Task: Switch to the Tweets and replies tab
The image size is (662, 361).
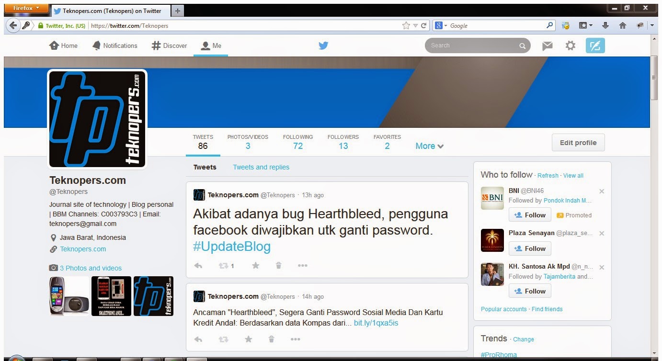Action: [x=261, y=167]
